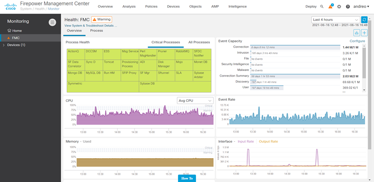The height and width of the screenshot is (182, 374).
Task: Open the AMP menu
Action: (215, 7)
